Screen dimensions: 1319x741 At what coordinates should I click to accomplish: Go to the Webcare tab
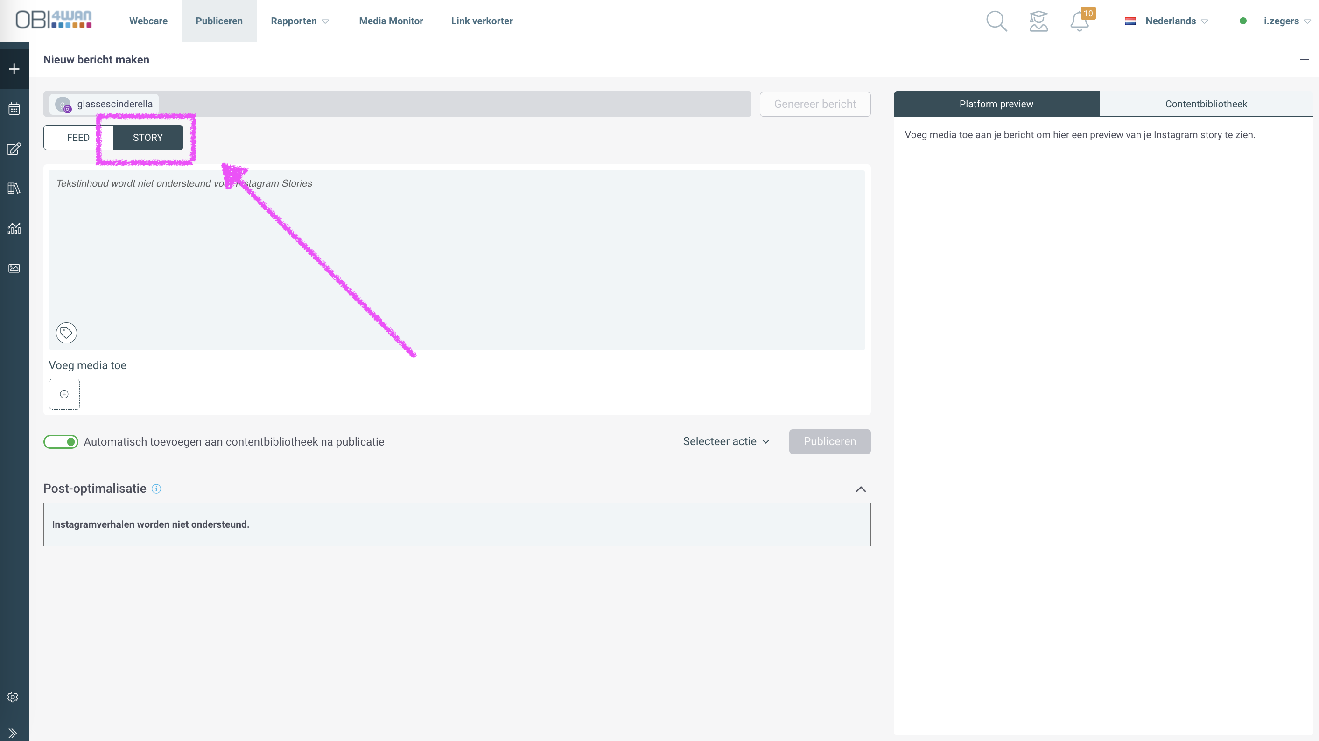click(x=148, y=21)
